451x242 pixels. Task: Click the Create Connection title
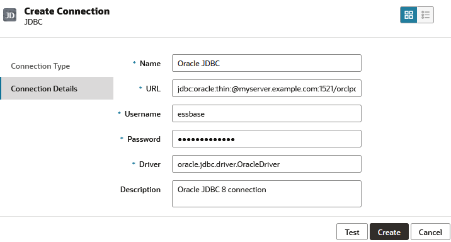click(x=67, y=11)
